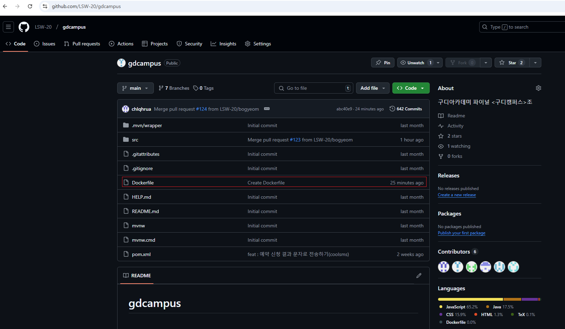Click chlqhrua commit author avatar
Image resolution: width=565 pixels, height=329 pixels.
[x=126, y=109]
